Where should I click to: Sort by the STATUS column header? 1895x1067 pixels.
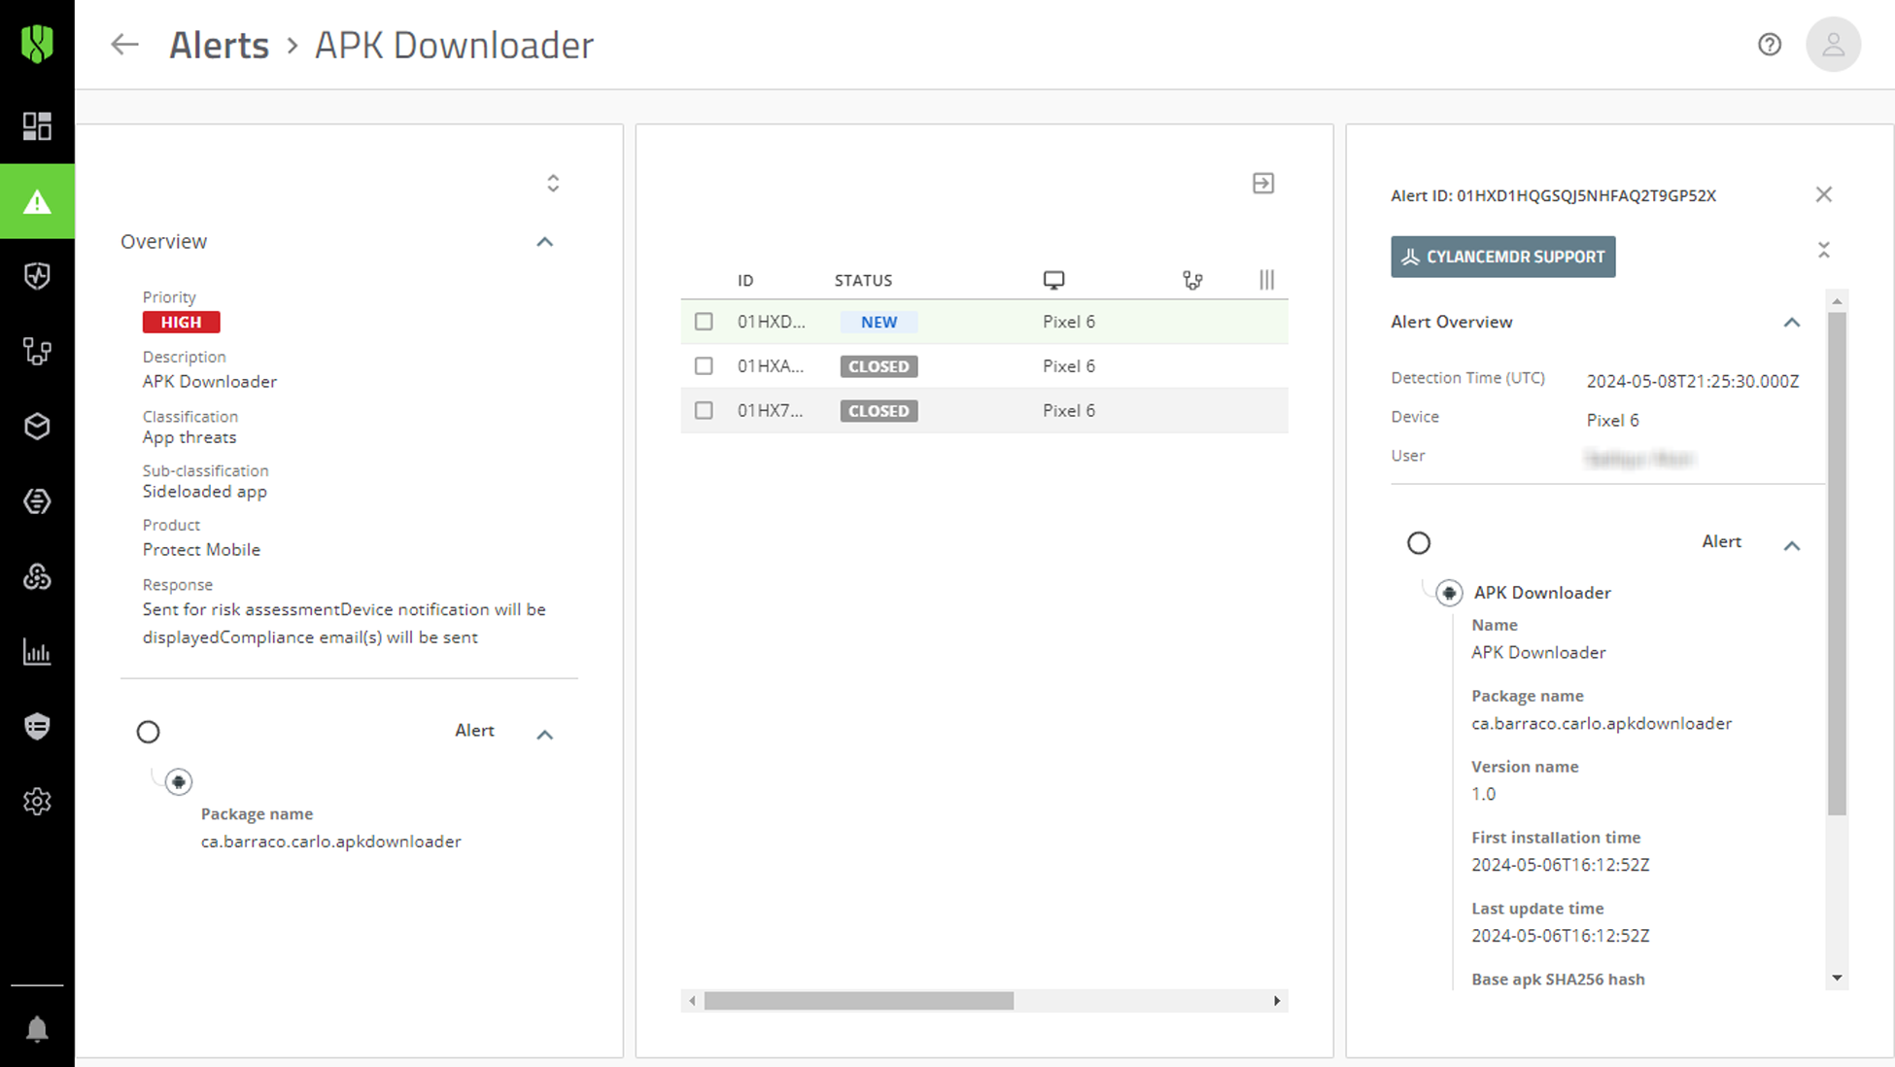point(863,280)
